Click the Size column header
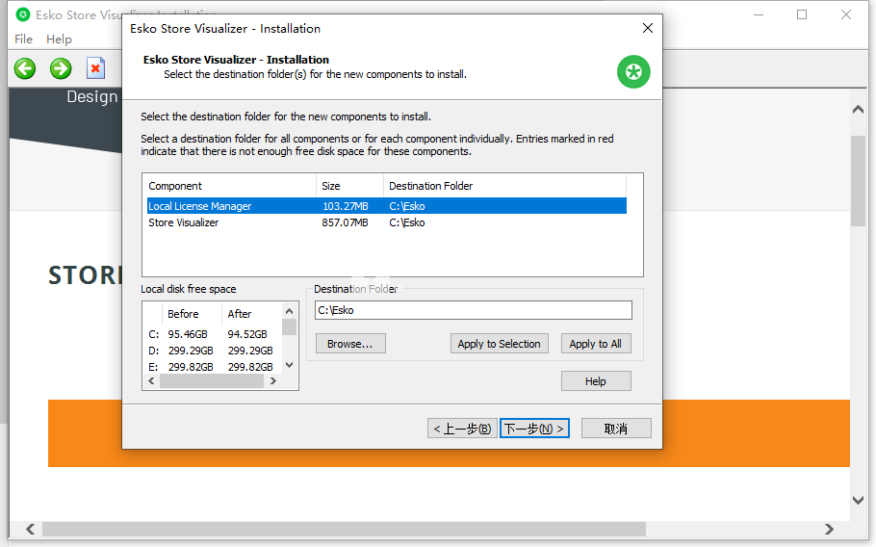876x547 pixels. click(349, 186)
